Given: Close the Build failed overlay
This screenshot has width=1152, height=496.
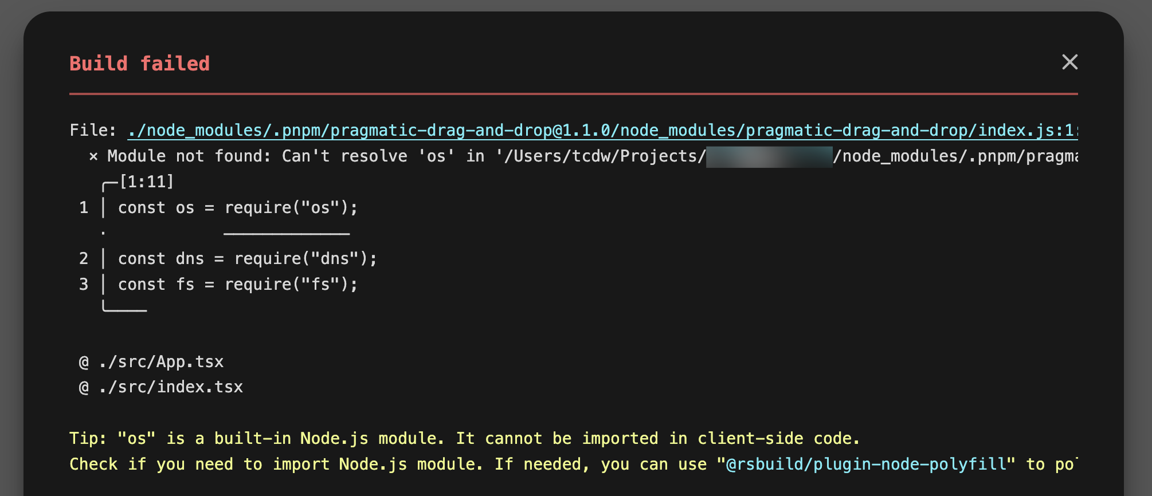Looking at the screenshot, I should [1069, 62].
